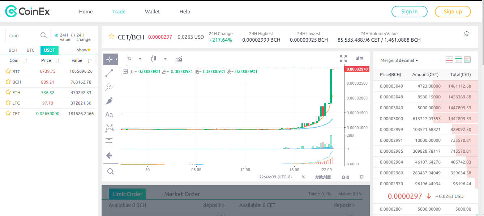Image resolution: width=484 pixels, height=216 pixels.
Task: Check the show favorites checkbox
Action: 74,50
